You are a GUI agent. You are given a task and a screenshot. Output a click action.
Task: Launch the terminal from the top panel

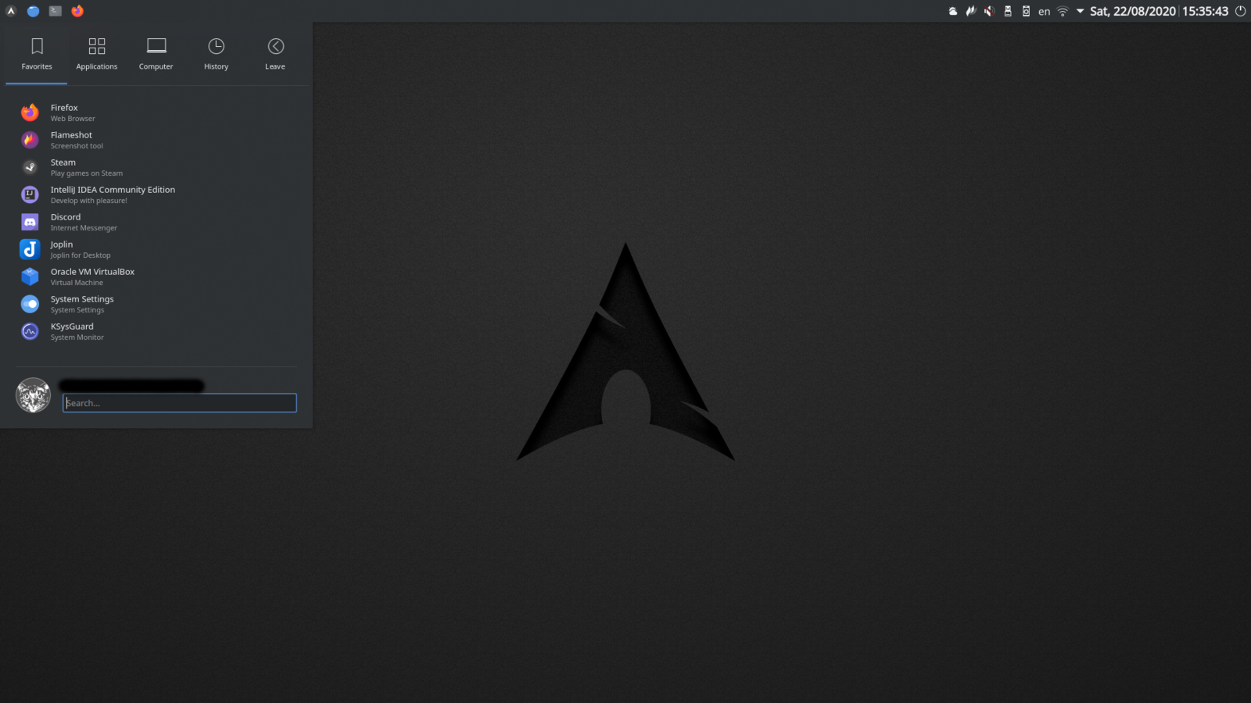[x=55, y=11]
